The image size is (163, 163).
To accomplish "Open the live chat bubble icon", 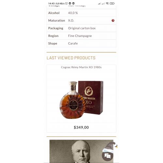I will (108, 156).
